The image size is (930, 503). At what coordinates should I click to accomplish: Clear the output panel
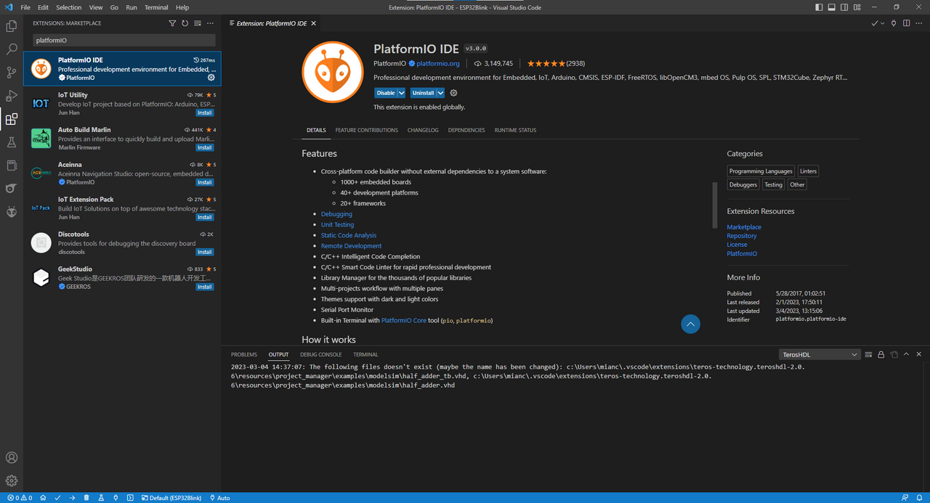tap(869, 354)
